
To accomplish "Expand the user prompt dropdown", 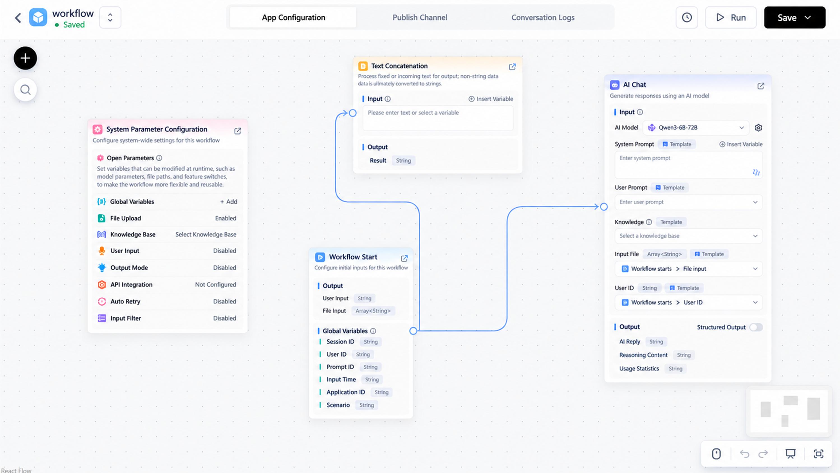I will tap(688, 202).
